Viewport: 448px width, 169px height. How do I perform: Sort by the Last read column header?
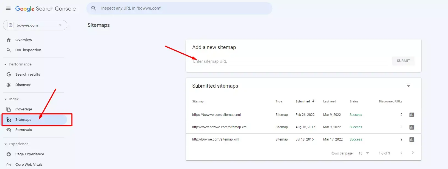(330, 101)
